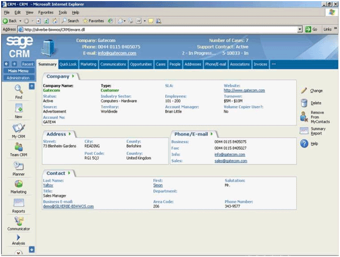Switch to the Invoices tab

(260, 64)
